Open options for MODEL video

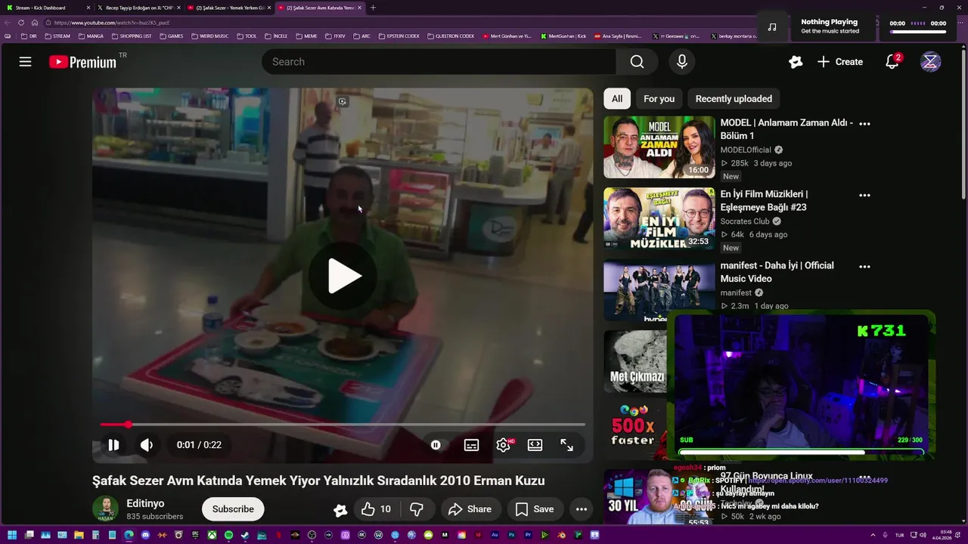864,124
